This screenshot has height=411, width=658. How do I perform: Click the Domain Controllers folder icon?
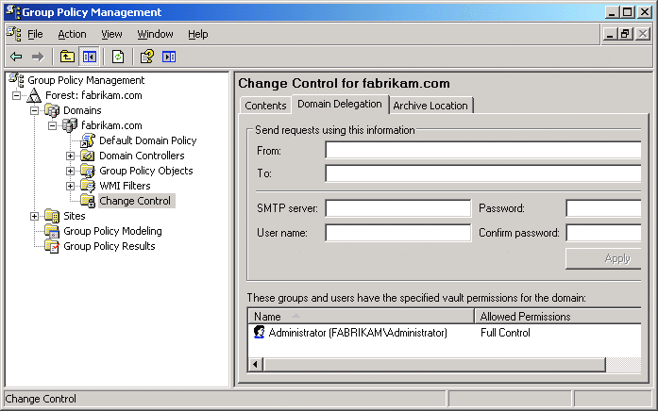click(88, 156)
